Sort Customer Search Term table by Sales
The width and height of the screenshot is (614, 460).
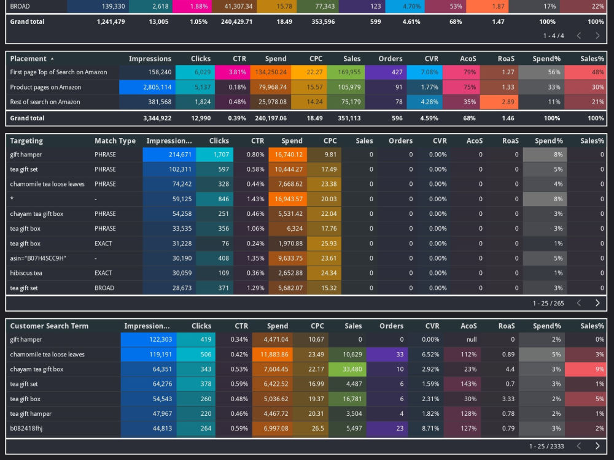click(x=353, y=326)
